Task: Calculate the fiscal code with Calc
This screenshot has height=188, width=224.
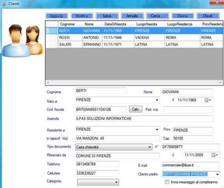Action: pyautogui.click(x=136, y=109)
